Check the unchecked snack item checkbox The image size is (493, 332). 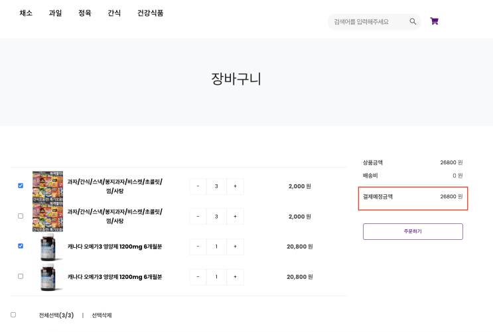tap(21, 216)
